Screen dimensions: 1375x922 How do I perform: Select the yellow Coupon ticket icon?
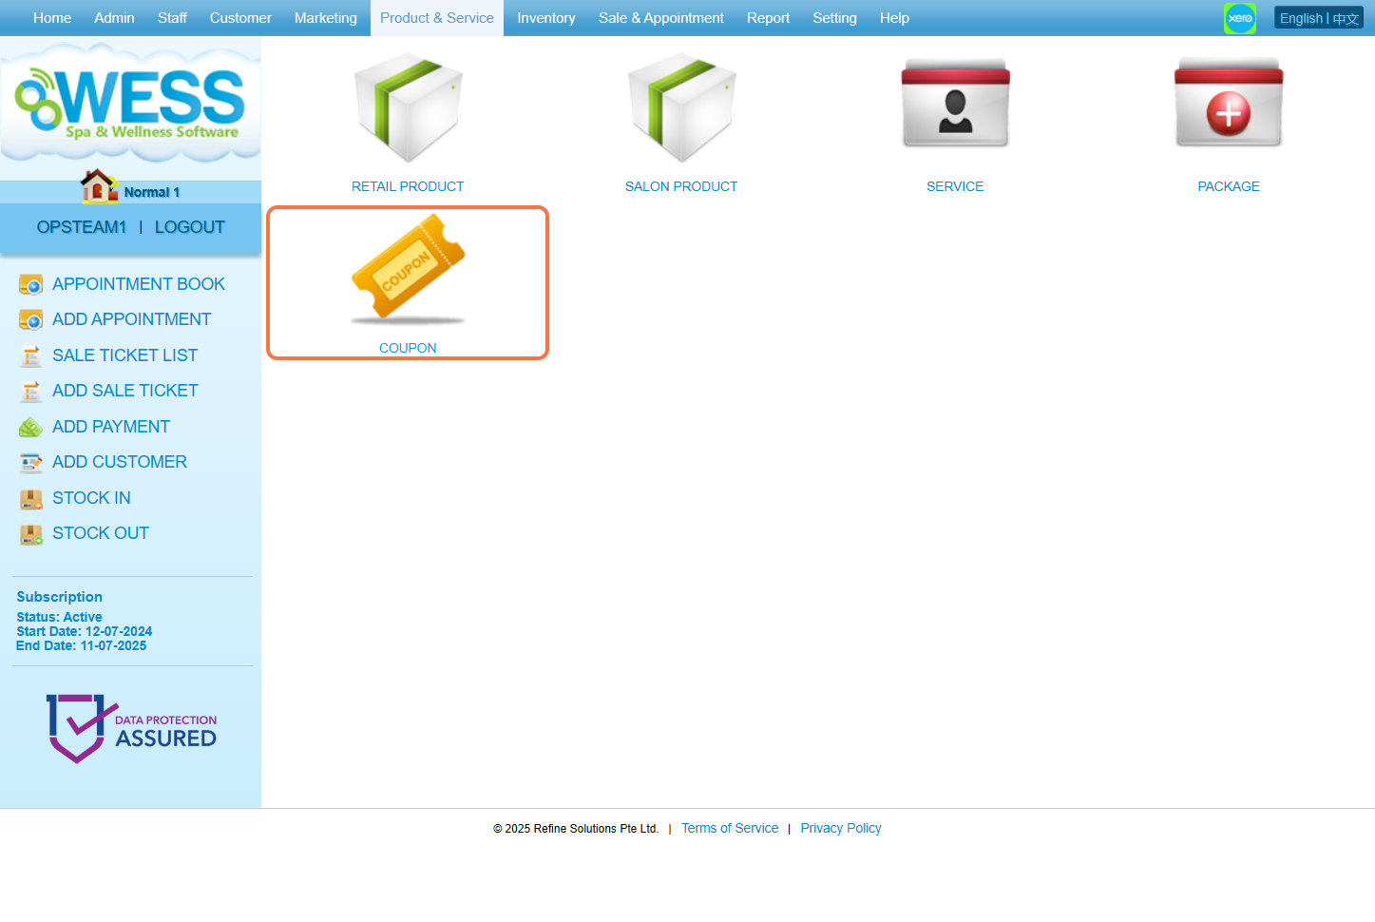[408, 268]
